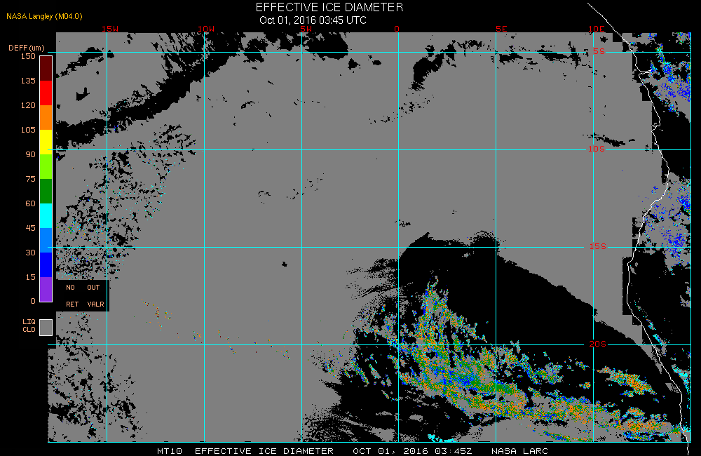Click the 30 value on the color scale
Screen dimensions: 701x456
click(30, 253)
